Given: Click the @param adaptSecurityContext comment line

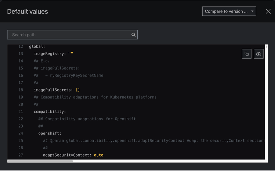Looking at the screenshot, I should point(154,141).
